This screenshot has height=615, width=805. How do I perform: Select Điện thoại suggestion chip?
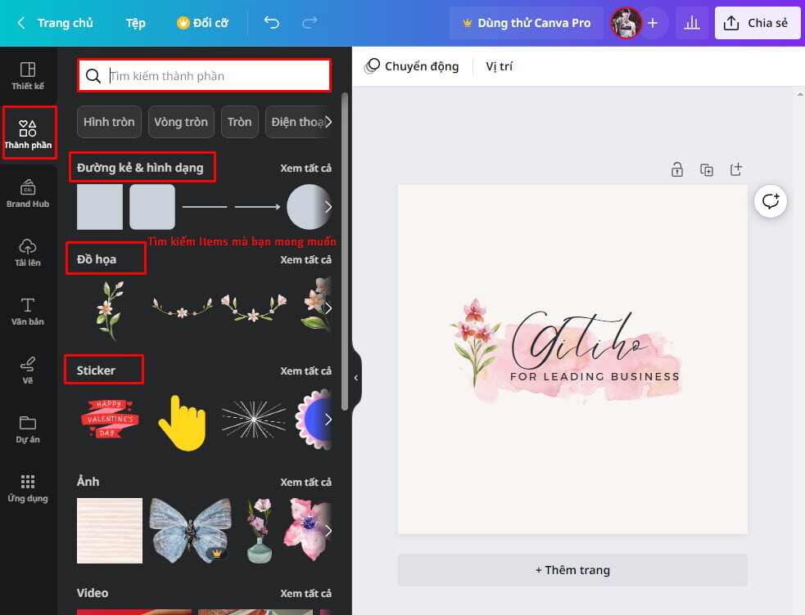[x=298, y=122]
